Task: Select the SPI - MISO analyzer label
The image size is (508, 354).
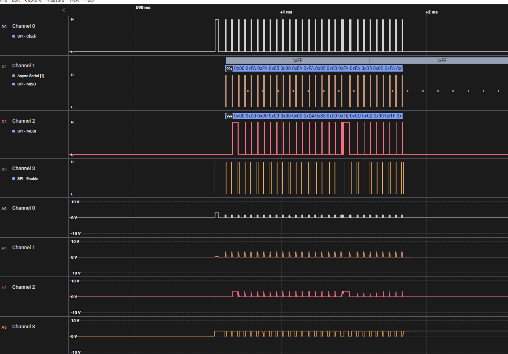Action: [26, 84]
